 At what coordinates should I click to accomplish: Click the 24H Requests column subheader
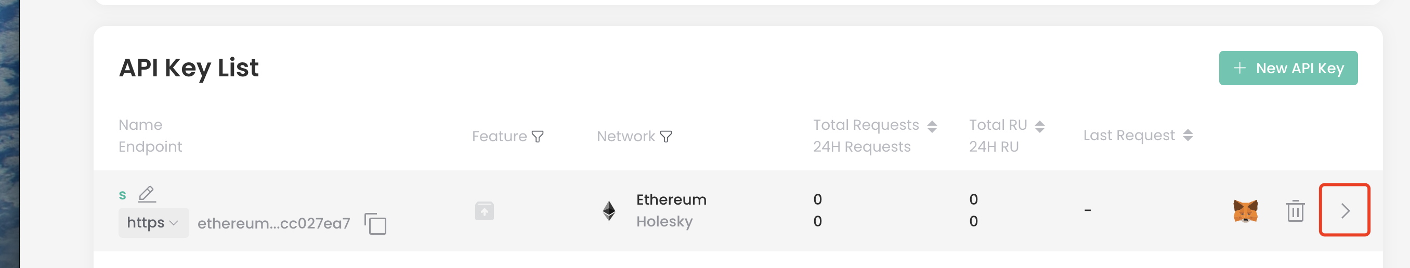861,146
